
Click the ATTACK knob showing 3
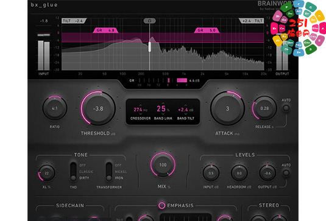[227, 108]
